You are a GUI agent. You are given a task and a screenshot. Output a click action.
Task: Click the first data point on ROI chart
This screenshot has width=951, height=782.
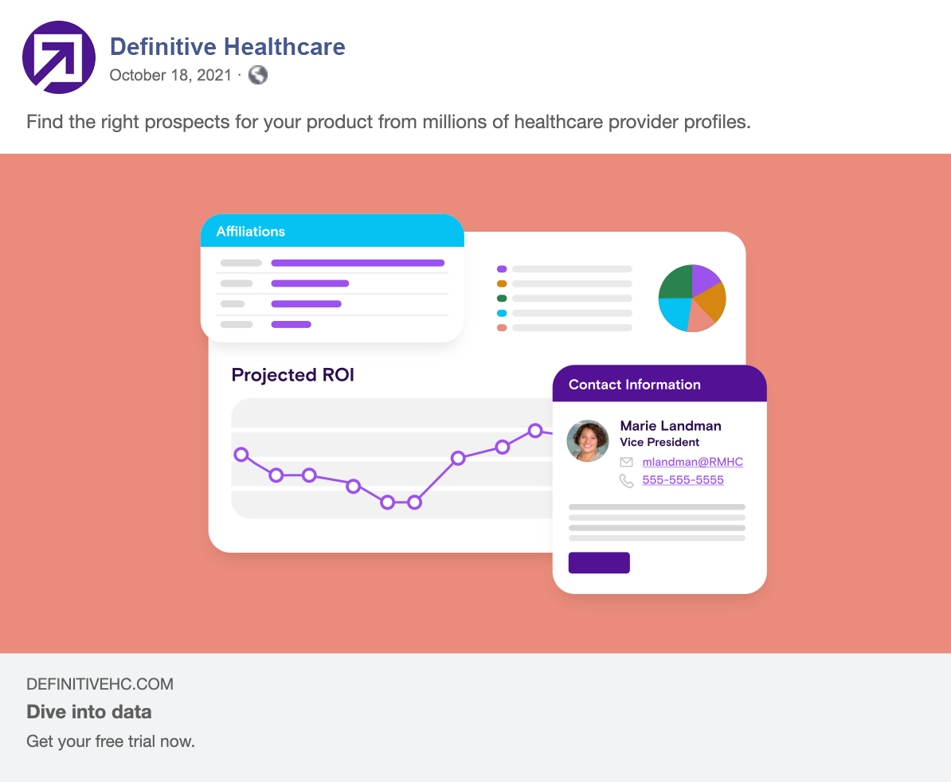[x=241, y=455]
